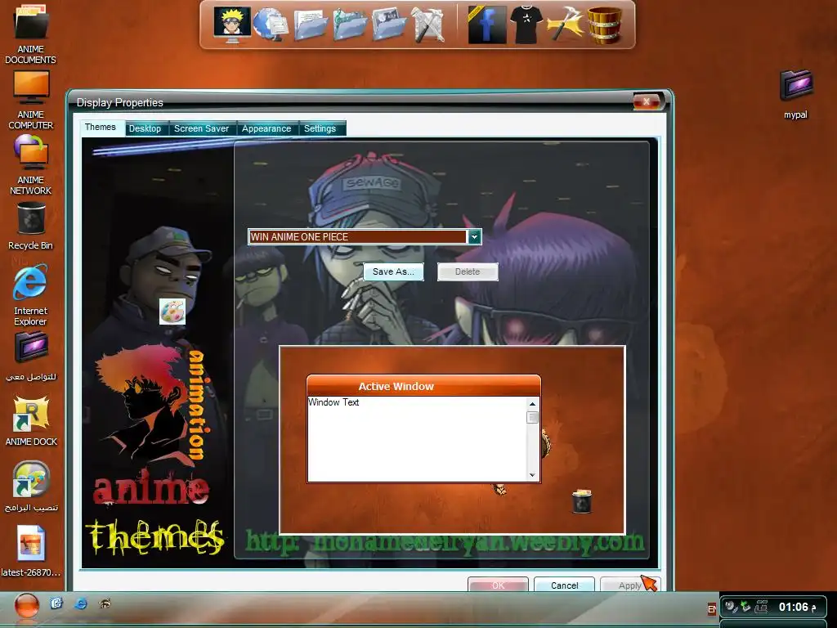The image size is (837, 628).
Task: Click the preview scrollbar down arrow
Action: coord(532,475)
